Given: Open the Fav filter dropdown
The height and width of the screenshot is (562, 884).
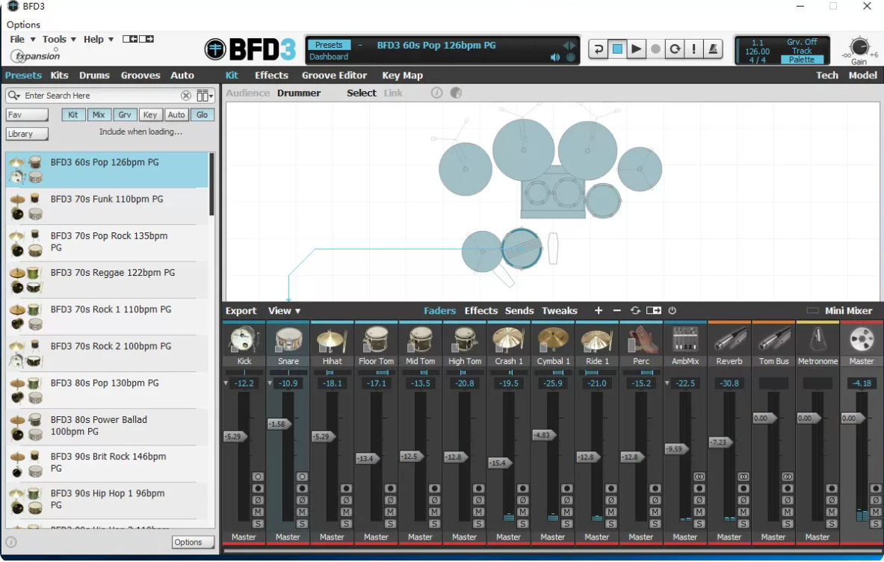Looking at the screenshot, I should tap(27, 115).
